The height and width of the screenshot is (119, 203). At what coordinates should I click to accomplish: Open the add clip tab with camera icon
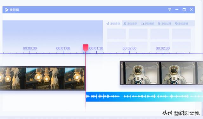point(147,23)
